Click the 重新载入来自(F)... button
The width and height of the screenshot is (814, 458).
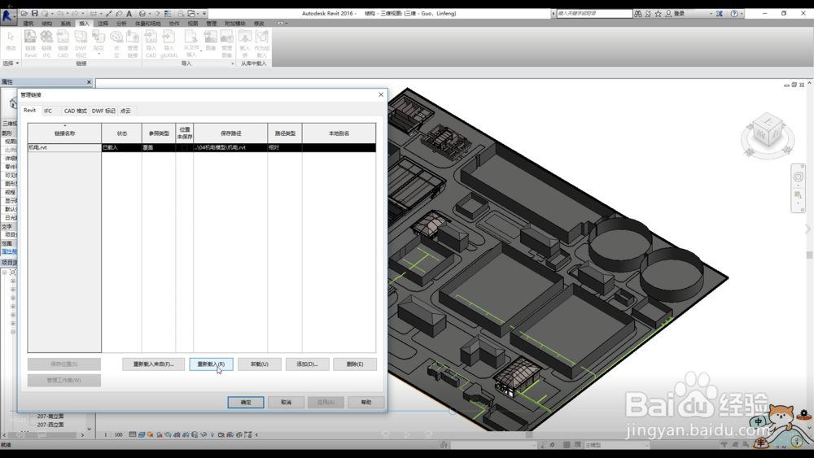pos(154,364)
